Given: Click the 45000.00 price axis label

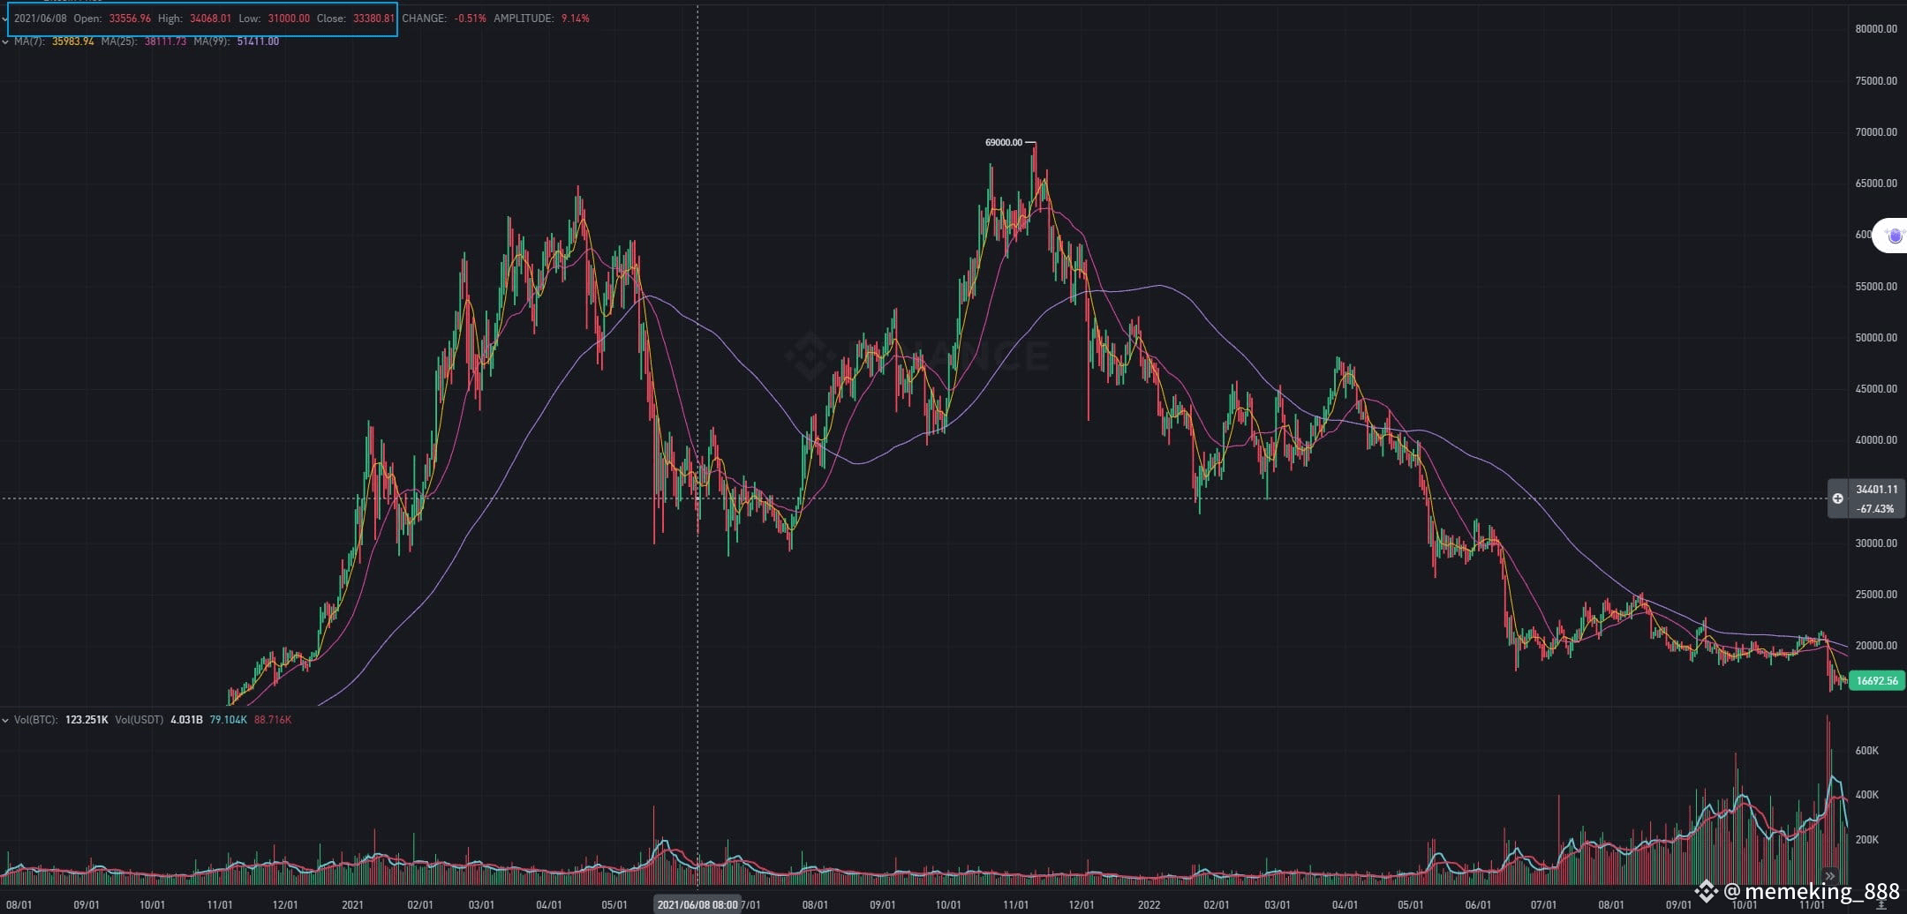Looking at the screenshot, I should click(x=1876, y=389).
